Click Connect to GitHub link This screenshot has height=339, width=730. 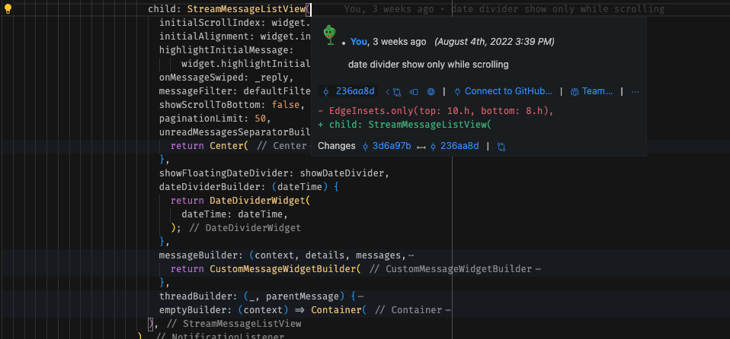(x=503, y=91)
